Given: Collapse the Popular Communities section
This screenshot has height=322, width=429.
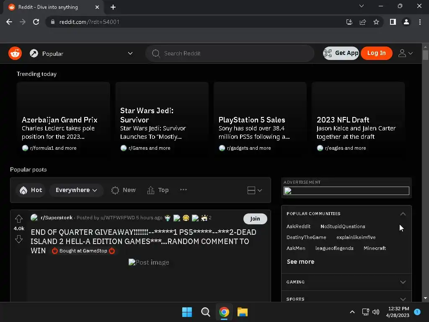Looking at the screenshot, I should click(403, 214).
